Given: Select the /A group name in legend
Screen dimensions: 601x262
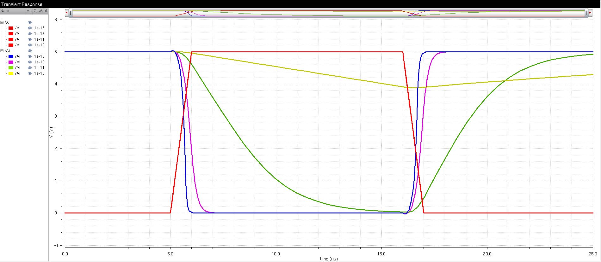Looking at the screenshot, I should 7,22.
